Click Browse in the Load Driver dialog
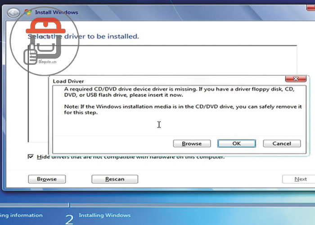This screenshot has width=315, height=225. (x=192, y=144)
